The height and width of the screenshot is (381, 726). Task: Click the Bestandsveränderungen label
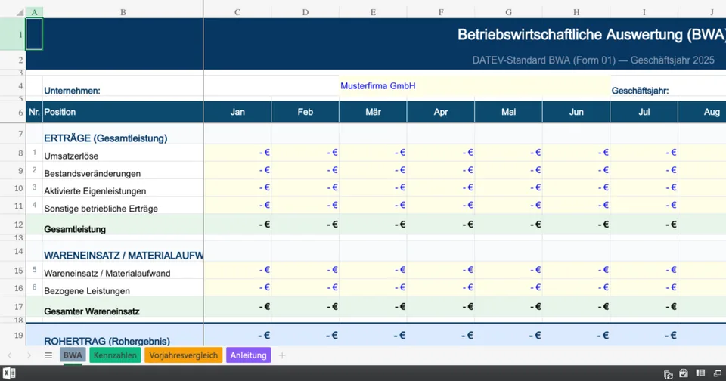[x=92, y=174]
